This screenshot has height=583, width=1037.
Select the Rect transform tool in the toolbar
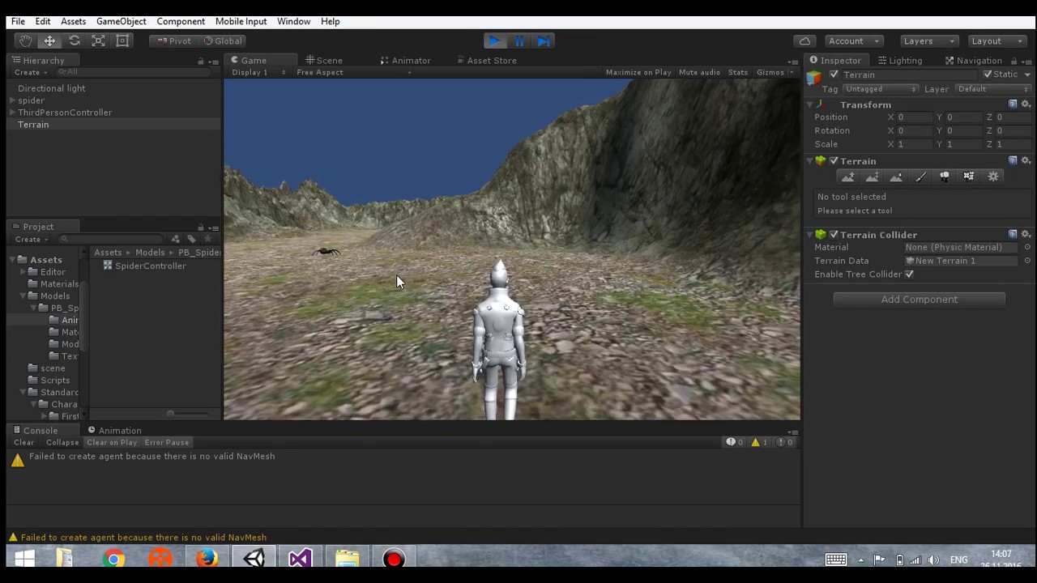point(122,40)
